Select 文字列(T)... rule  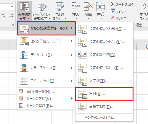pos(104,81)
